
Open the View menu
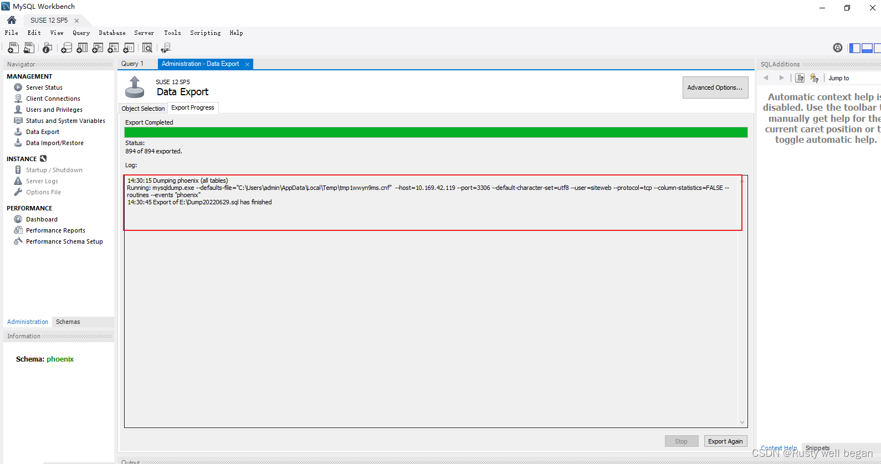57,33
